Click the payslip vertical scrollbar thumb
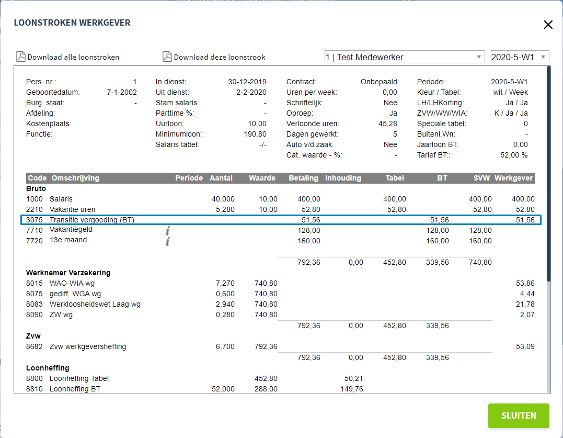 pos(548,174)
